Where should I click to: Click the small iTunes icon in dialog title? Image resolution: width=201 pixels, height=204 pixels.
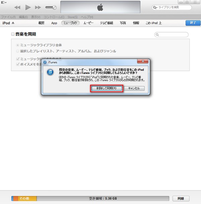click(45, 62)
